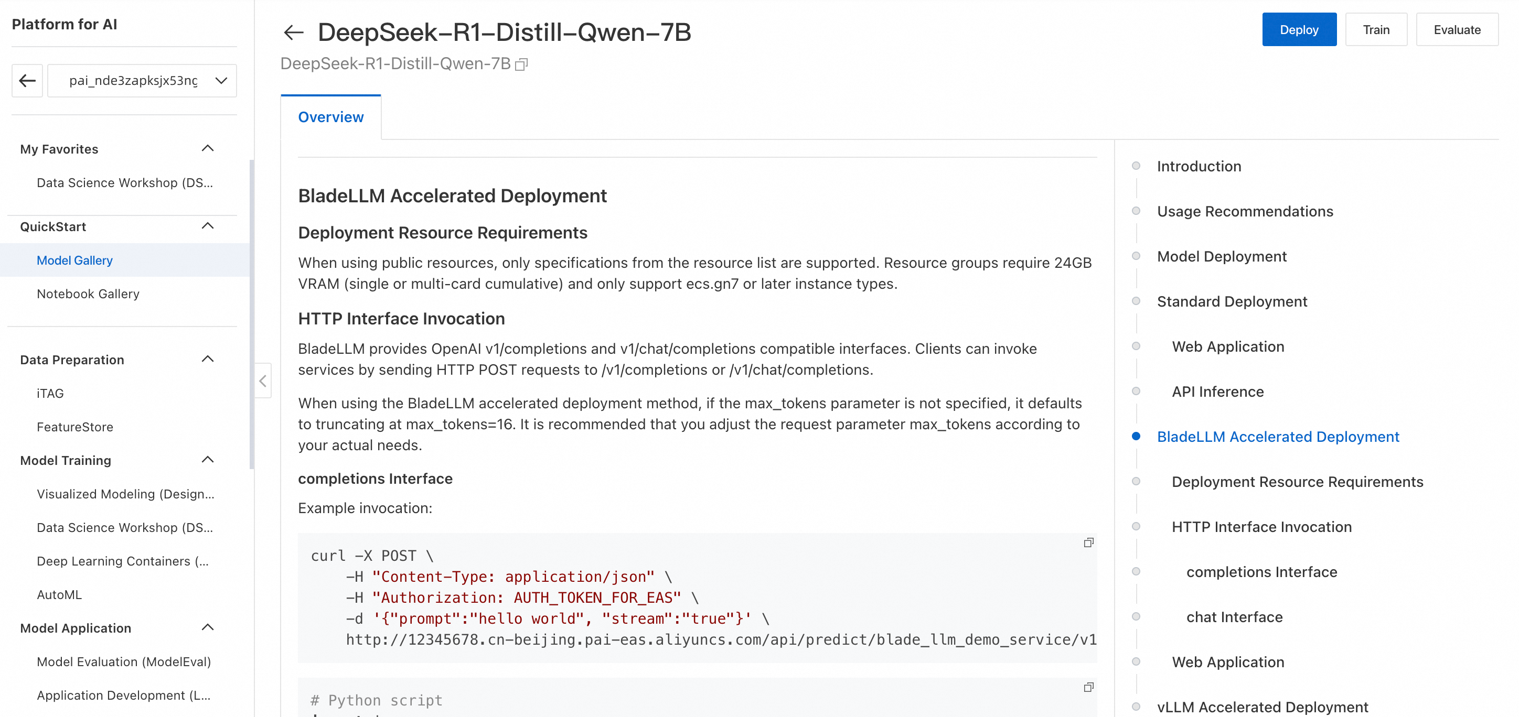This screenshot has height=717, width=1519.
Task: Open Model Evaluation (ModelEval) item
Action: pyautogui.click(x=124, y=661)
